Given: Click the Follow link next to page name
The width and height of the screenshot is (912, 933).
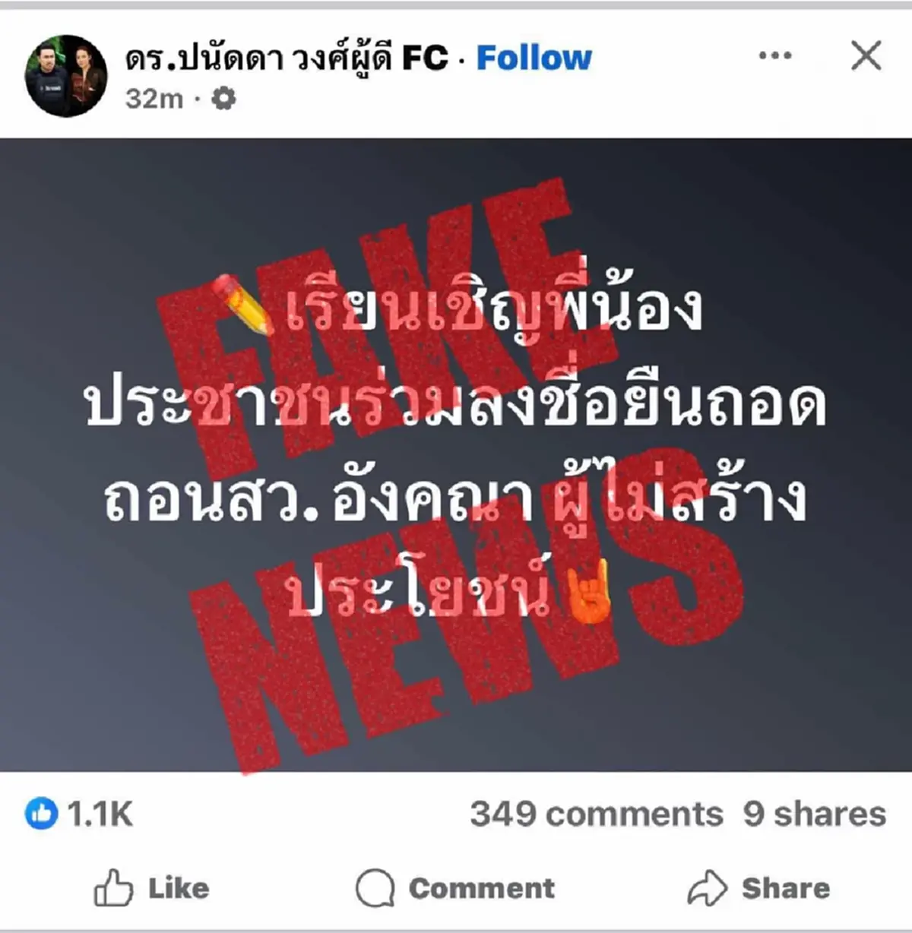Looking at the screenshot, I should click(534, 58).
